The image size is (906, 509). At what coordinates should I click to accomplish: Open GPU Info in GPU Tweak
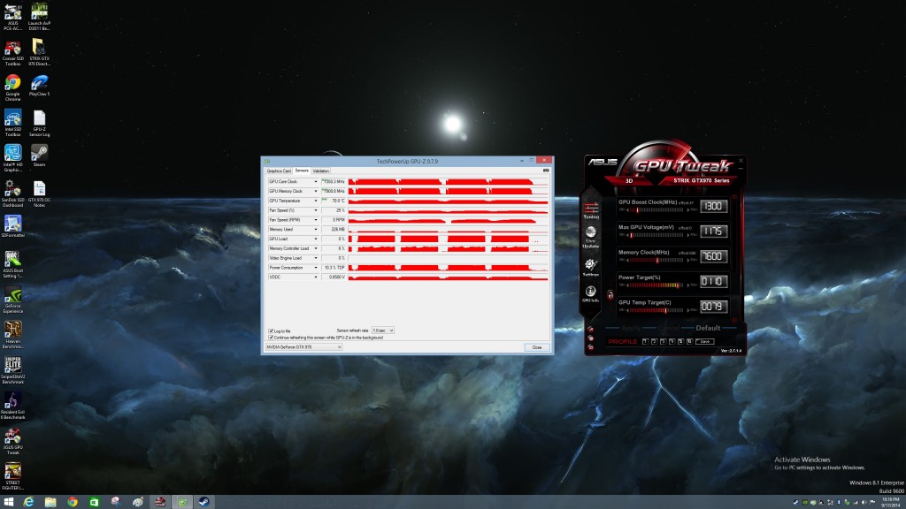pyautogui.click(x=590, y=293)
